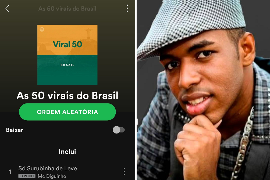Click the Spotify logo on the cover
The image size is (270, 180).
(42, 29)
